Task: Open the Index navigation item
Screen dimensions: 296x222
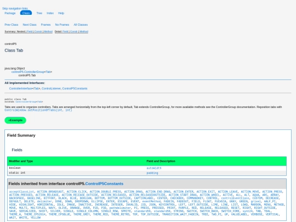Action: click(x=50, y=13)
